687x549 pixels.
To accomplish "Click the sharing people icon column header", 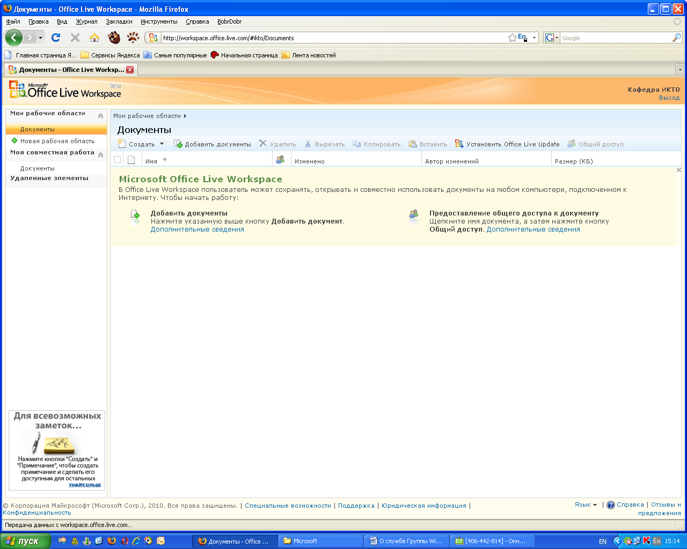I will pos(280,160).
